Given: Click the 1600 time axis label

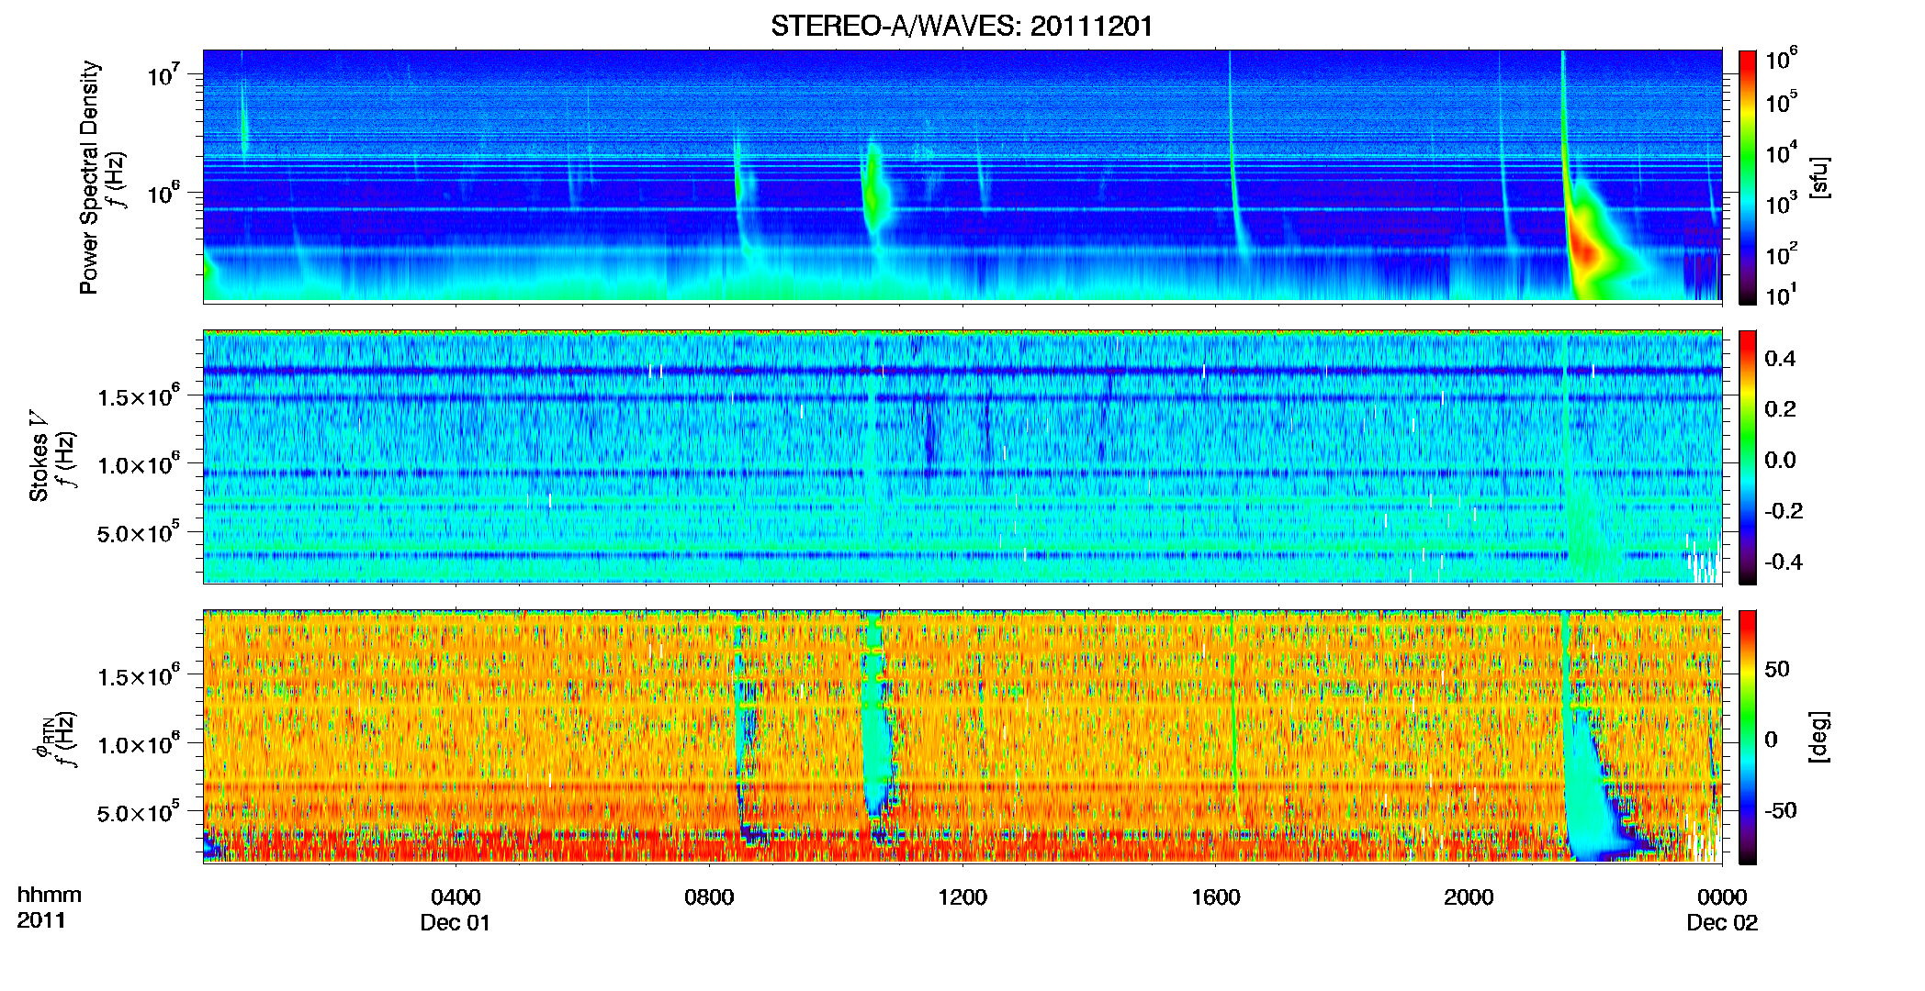Looking at the screenshot, I should click(x=1216, y=897).
